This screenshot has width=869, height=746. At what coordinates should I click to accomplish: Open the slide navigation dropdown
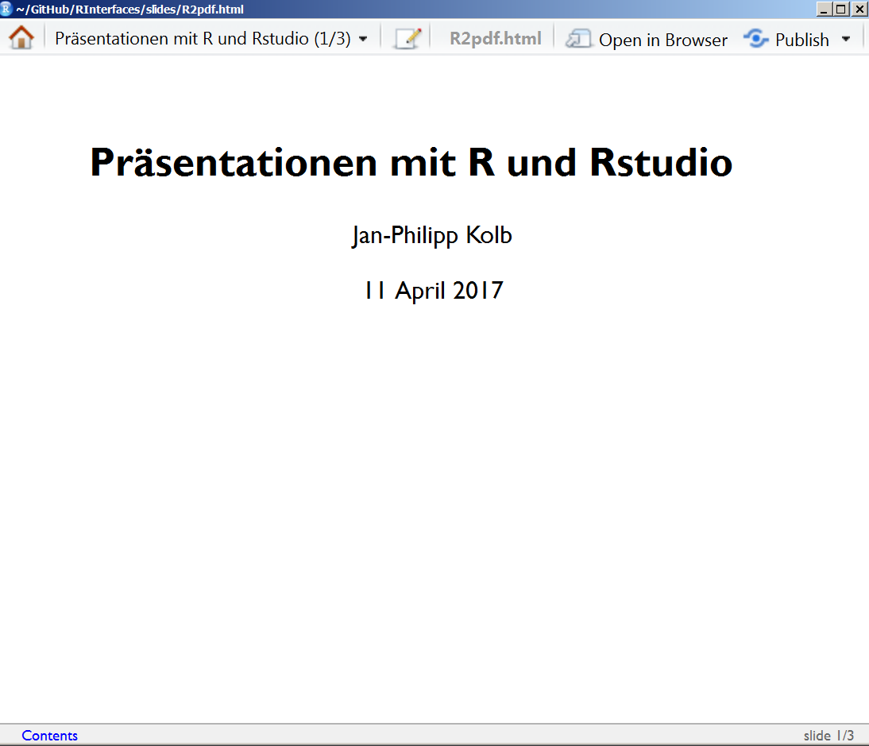coord(210,39)
